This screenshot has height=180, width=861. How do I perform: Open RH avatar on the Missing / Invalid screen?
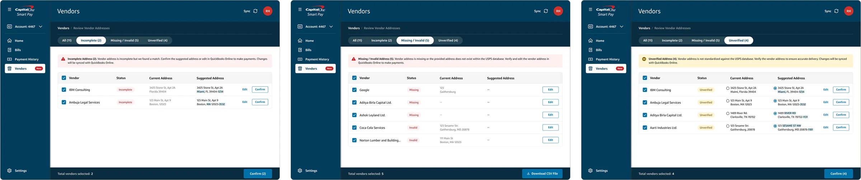[558, 11]
